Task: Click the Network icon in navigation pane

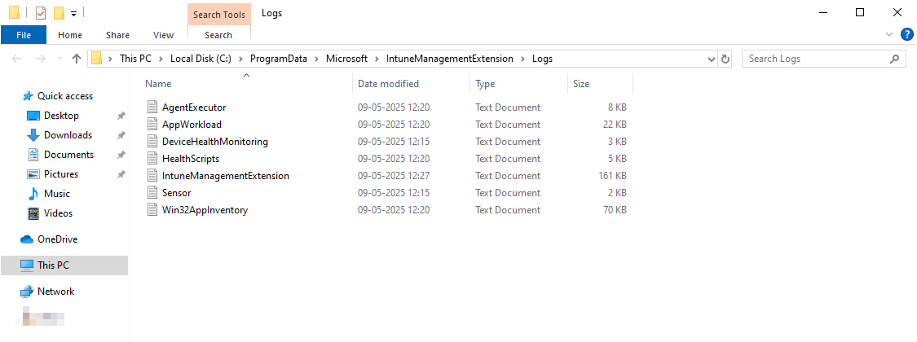Action: tap(27, 292)
